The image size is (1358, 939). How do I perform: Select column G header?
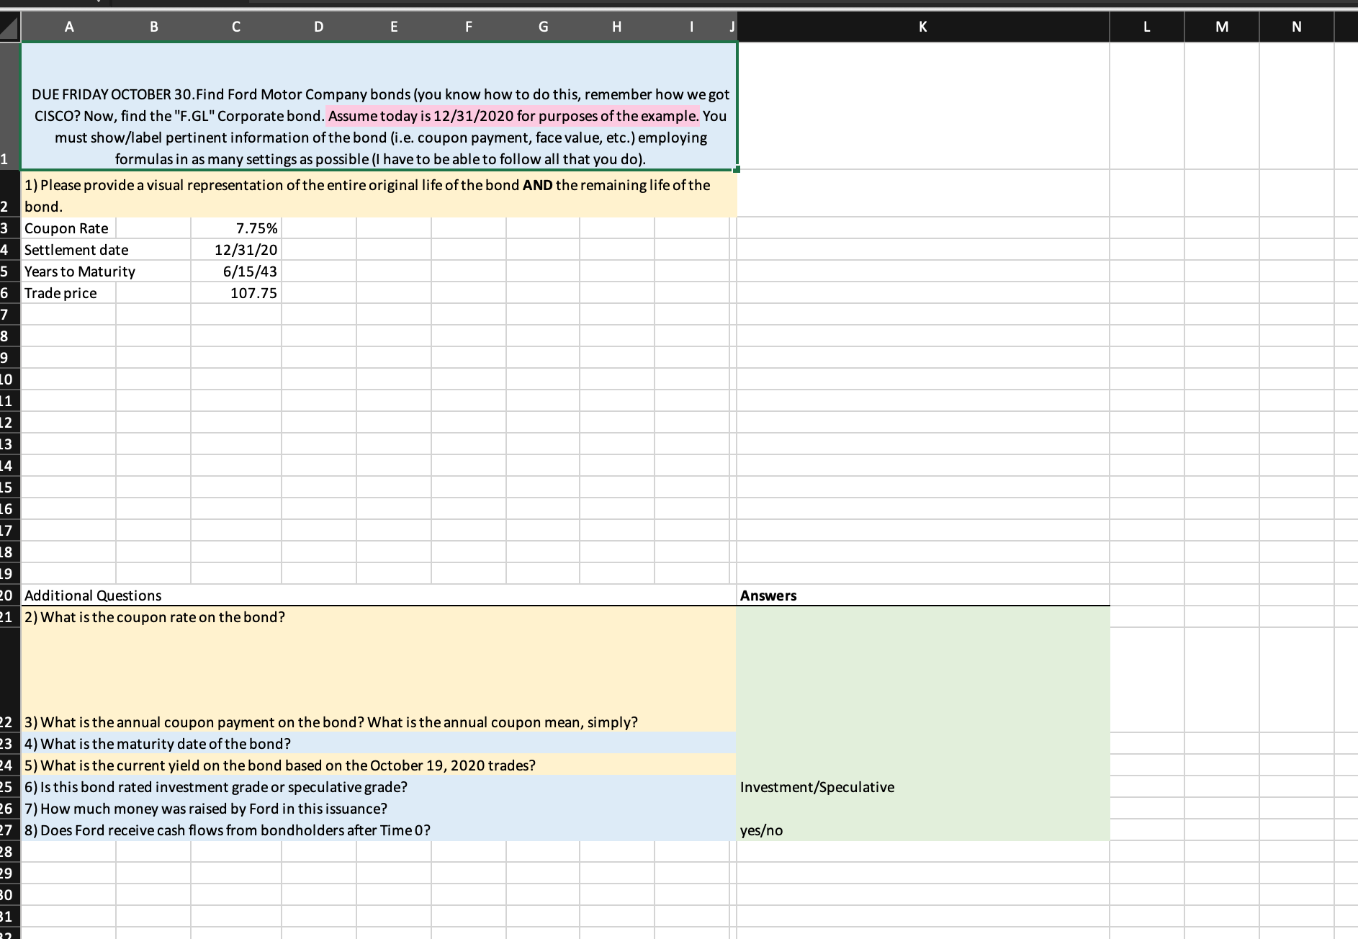click(543, 27)
